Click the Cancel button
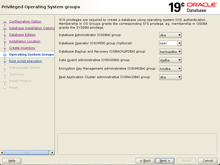Viewport: 220px width, 165px height. (208, 161)
